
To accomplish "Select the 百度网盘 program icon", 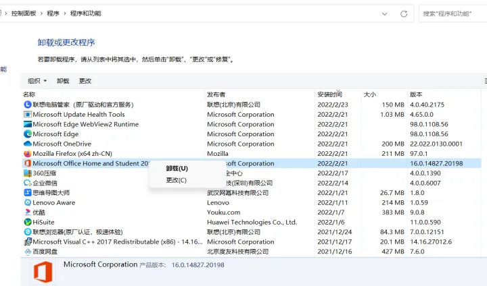I will click(x=28, y=252).
